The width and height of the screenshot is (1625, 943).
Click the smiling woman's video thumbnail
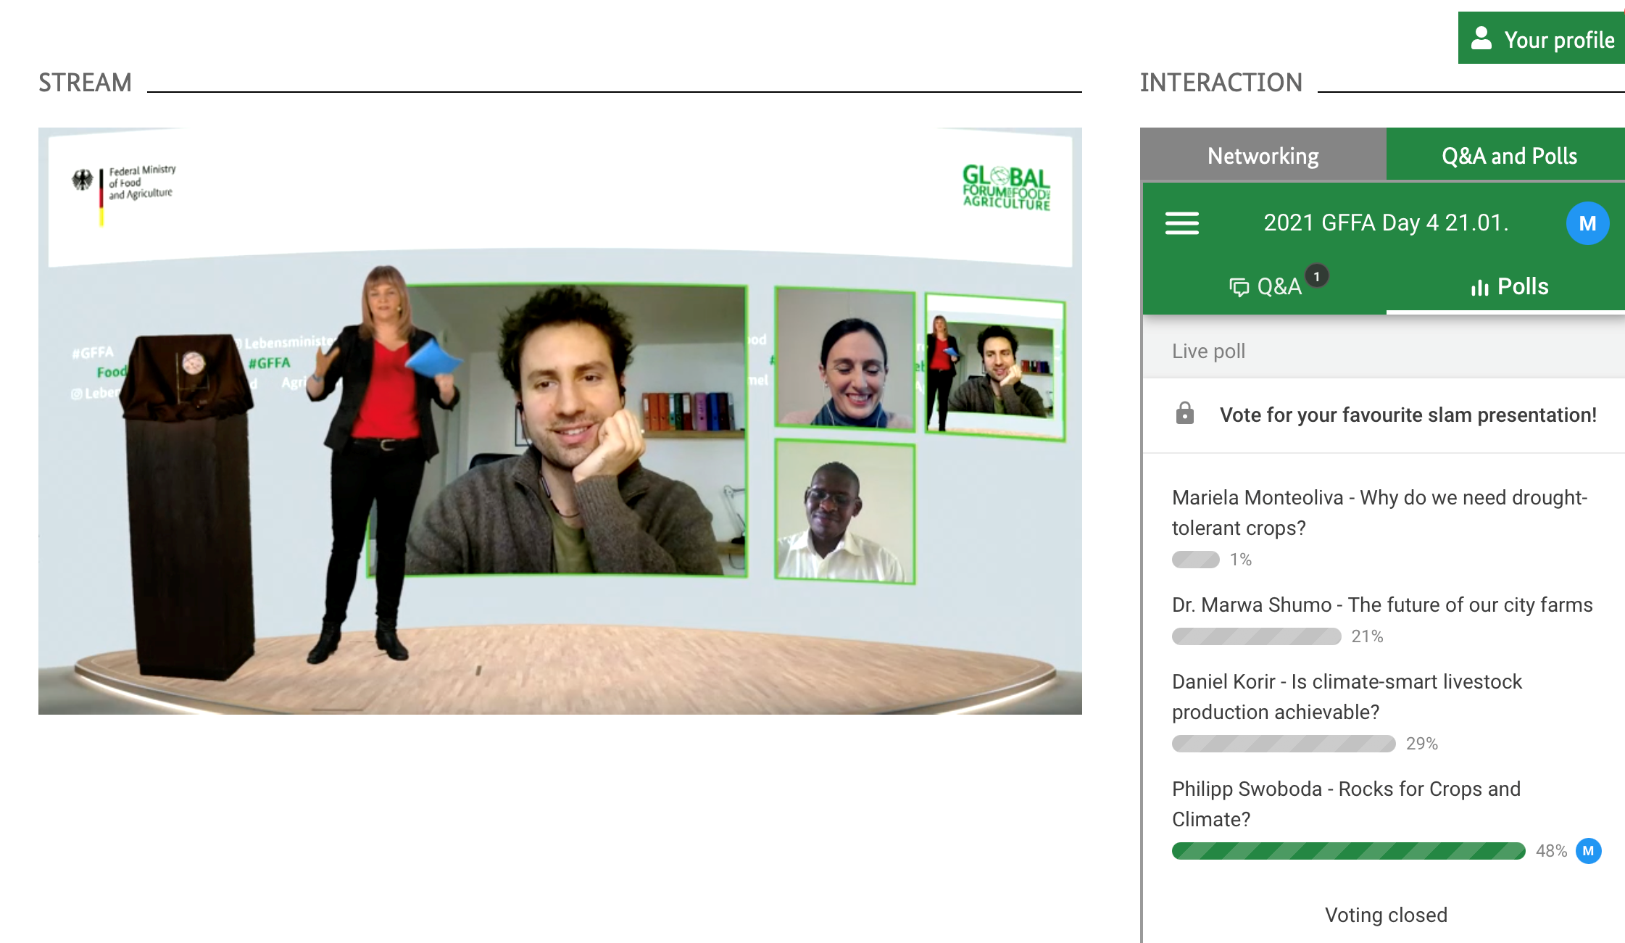[845, 360]
